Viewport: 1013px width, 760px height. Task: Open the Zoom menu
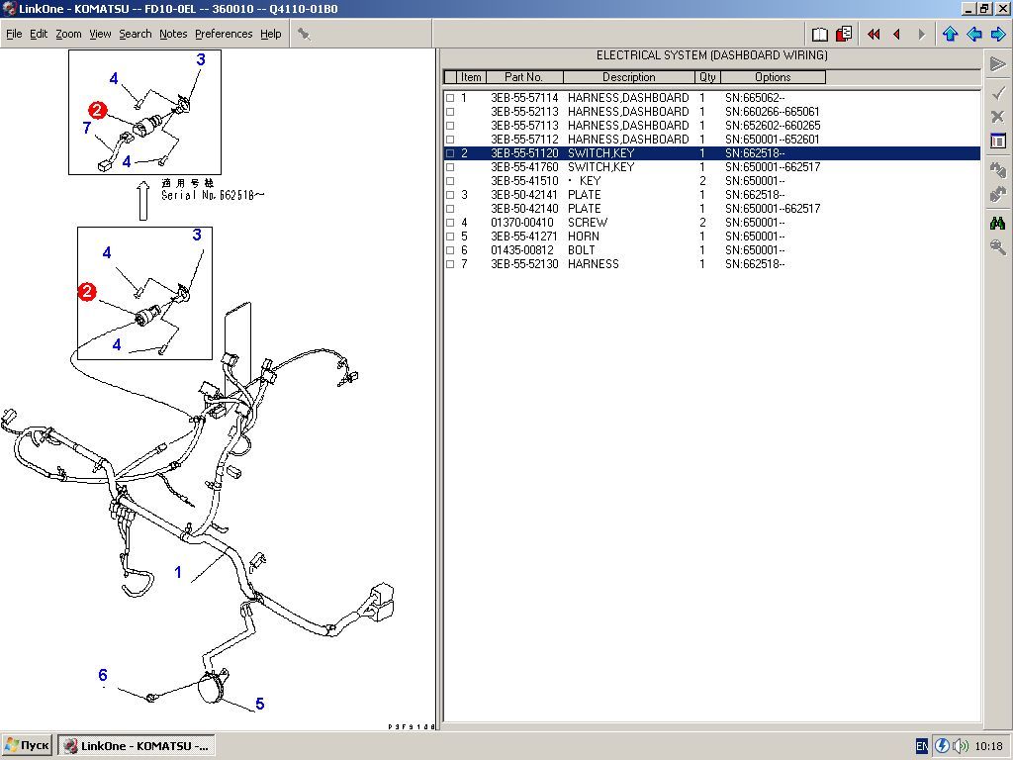68,34
